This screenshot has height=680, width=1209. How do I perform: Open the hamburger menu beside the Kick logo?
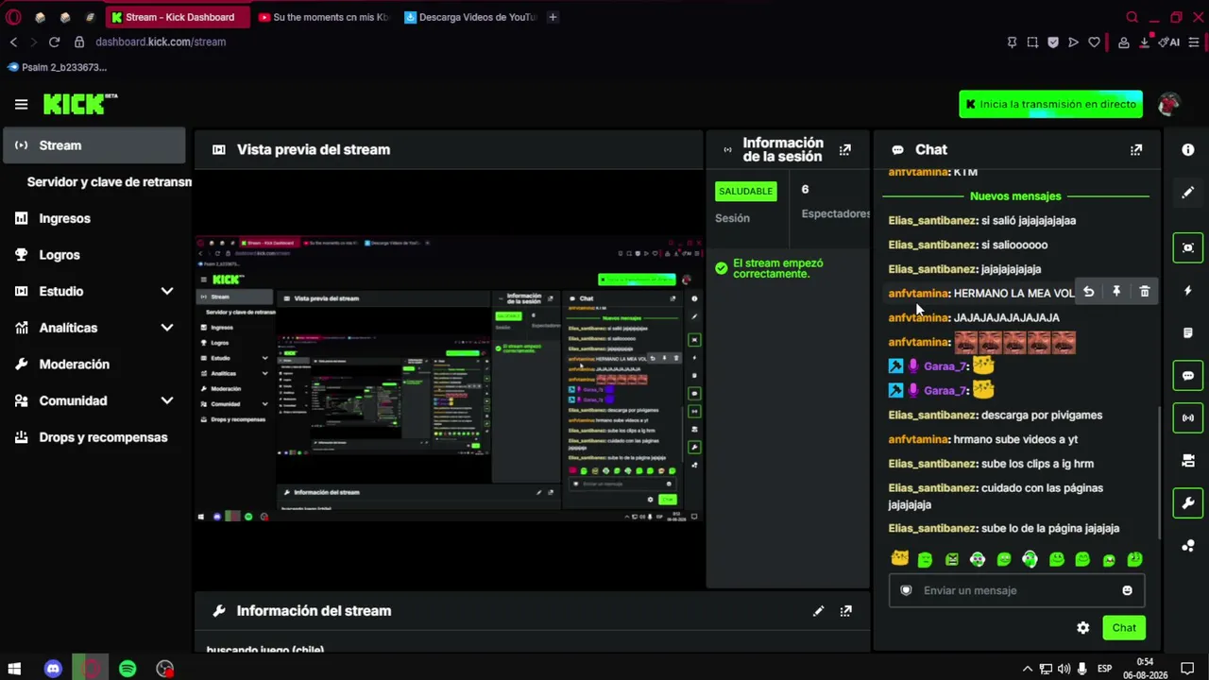[x=21, y=104]
